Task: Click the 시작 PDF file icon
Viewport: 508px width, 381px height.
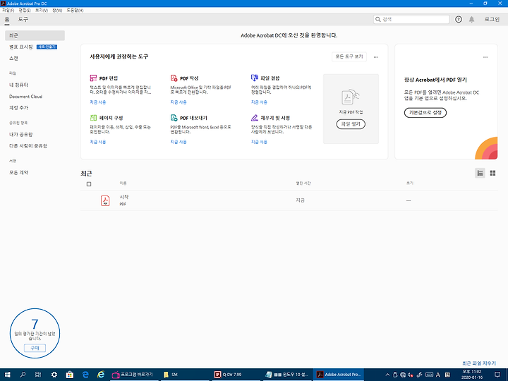Action: pyautogui.click(x=105, y=200)
